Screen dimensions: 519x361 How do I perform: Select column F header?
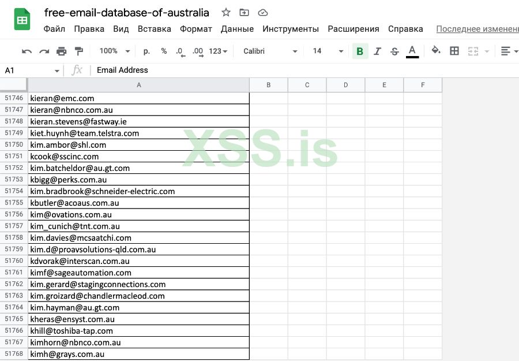pos(423,85)
